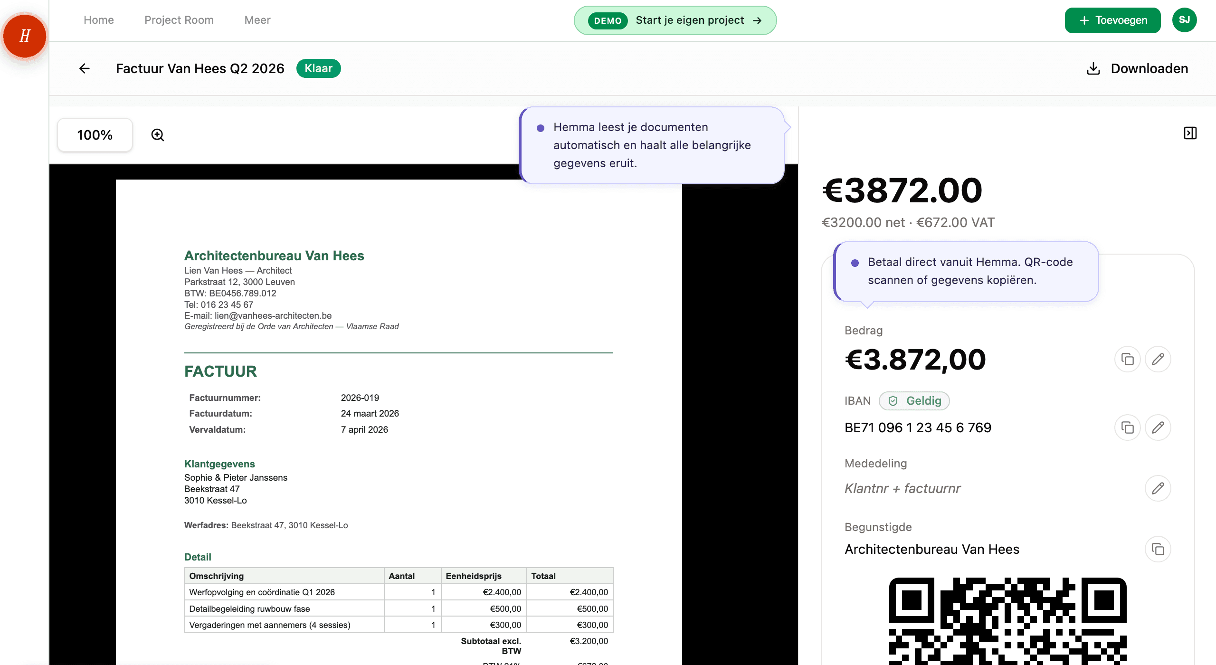Open the 100% zoom level selector
This screenshot has height=665, width=1216.
pos(95,135)
